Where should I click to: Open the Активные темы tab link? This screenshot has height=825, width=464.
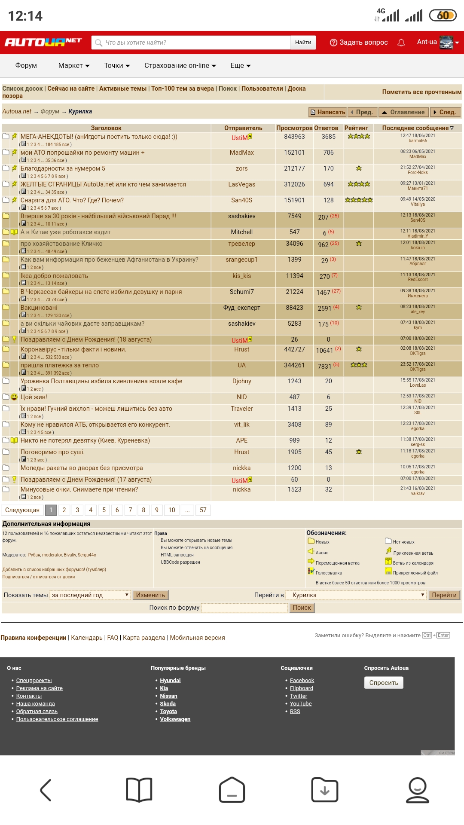[123, 89]
